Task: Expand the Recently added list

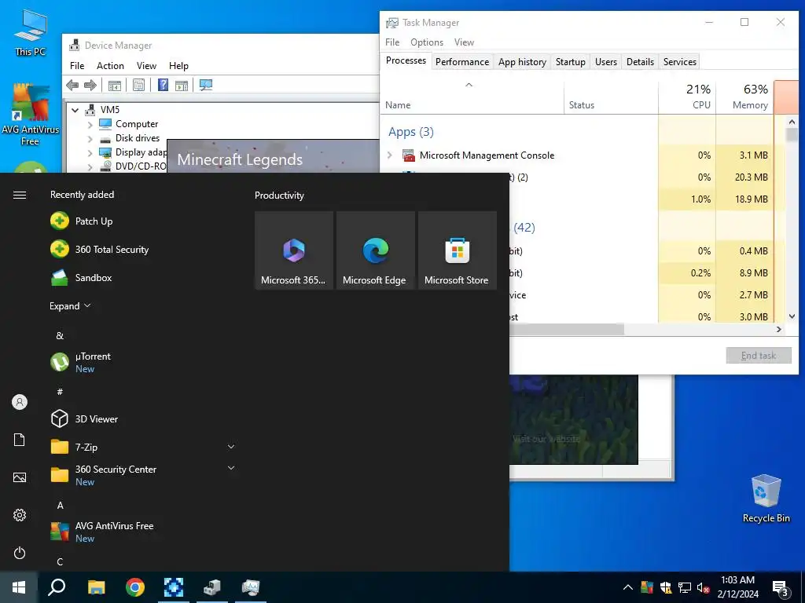Action: click(70, 306)
